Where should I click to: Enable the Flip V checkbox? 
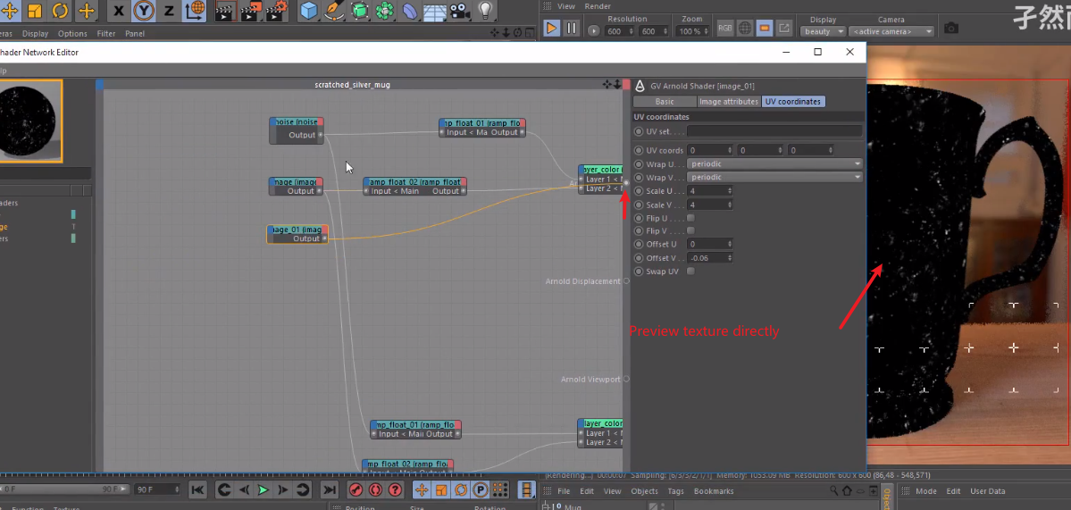click(690, 231)
